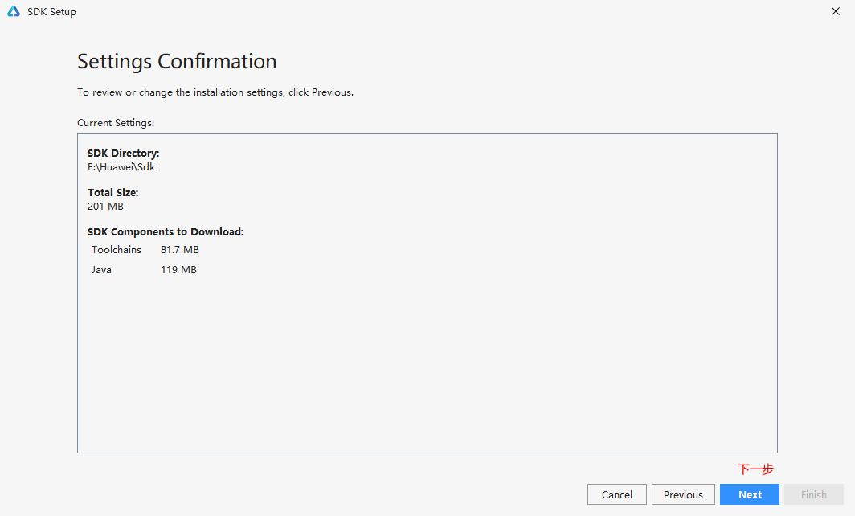
Task: Select the Toolchains component row
Action: (x=117, y=250)
